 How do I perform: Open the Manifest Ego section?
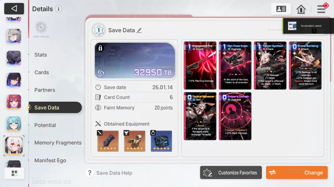50,161
